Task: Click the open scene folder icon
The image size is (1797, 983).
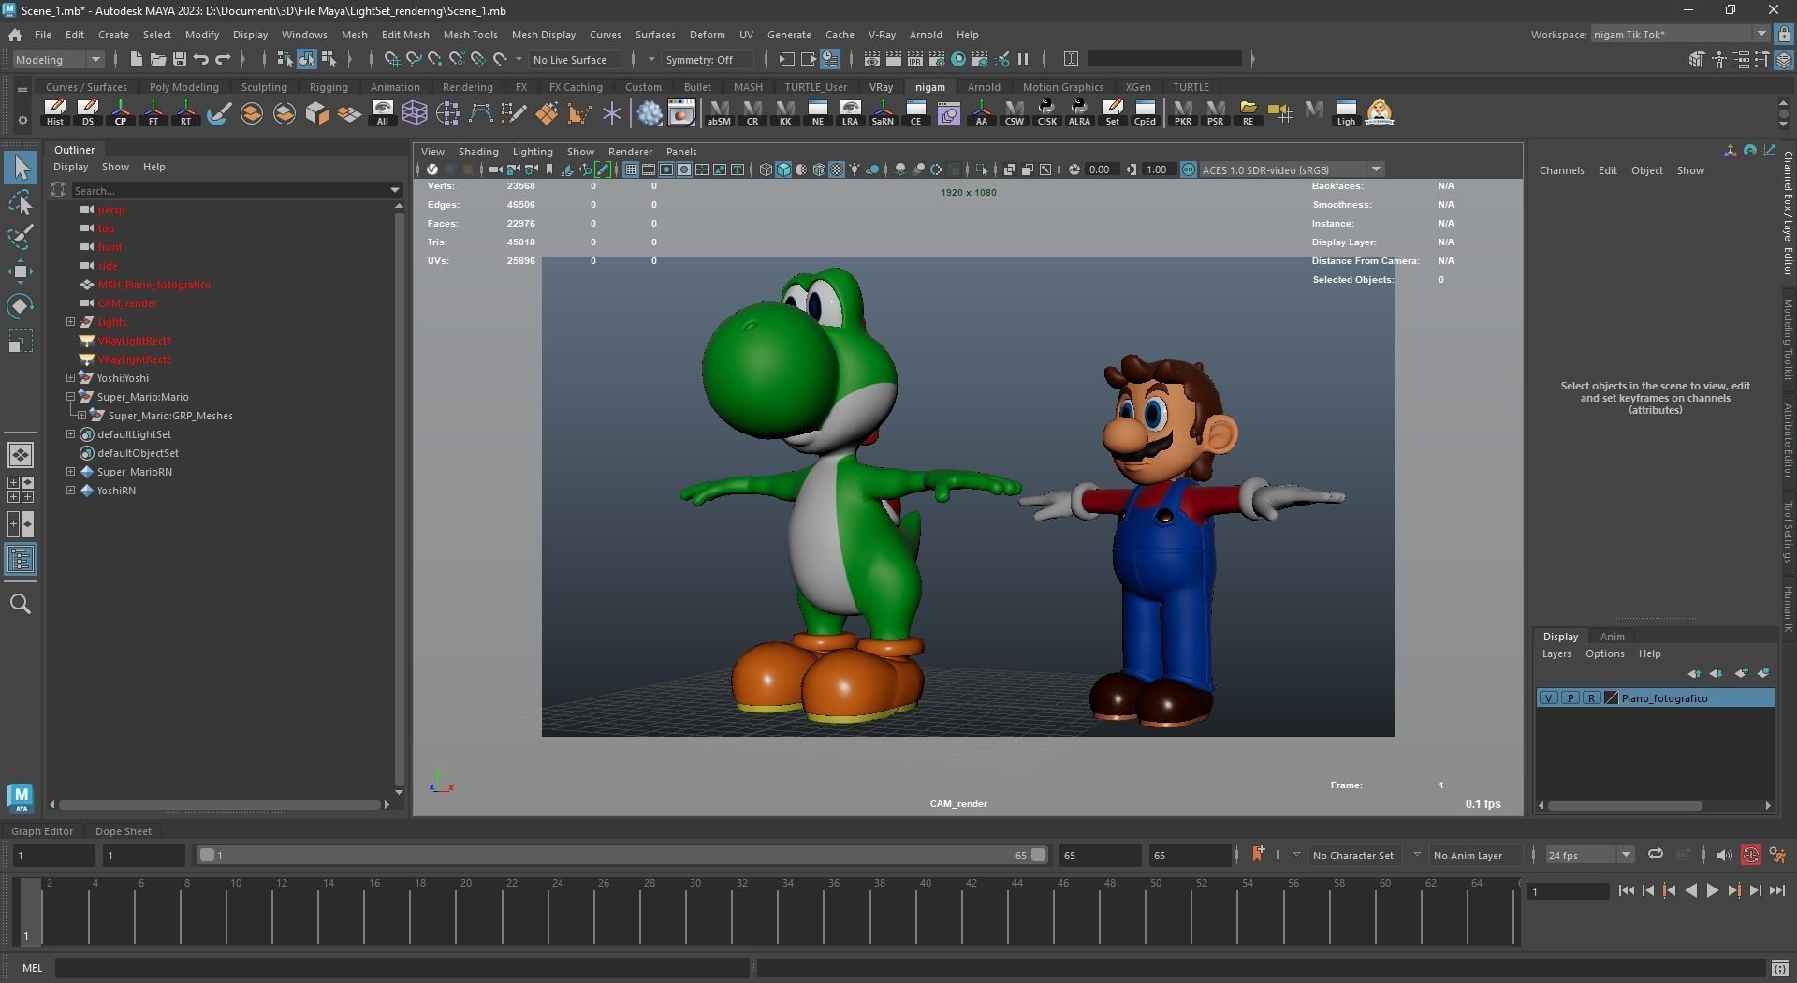Action: (158, 59)
